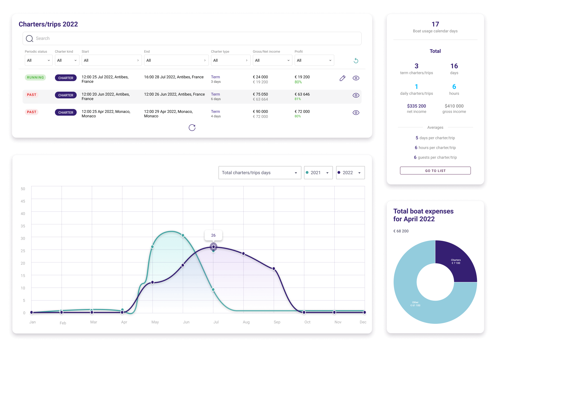Screen dimensions: 562x401
Task: Click the July 2022 data point on chart
Action: (x=213, y=247)
